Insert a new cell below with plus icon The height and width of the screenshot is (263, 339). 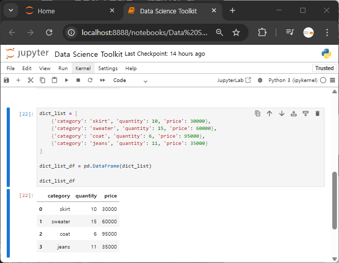coord(19,80)
